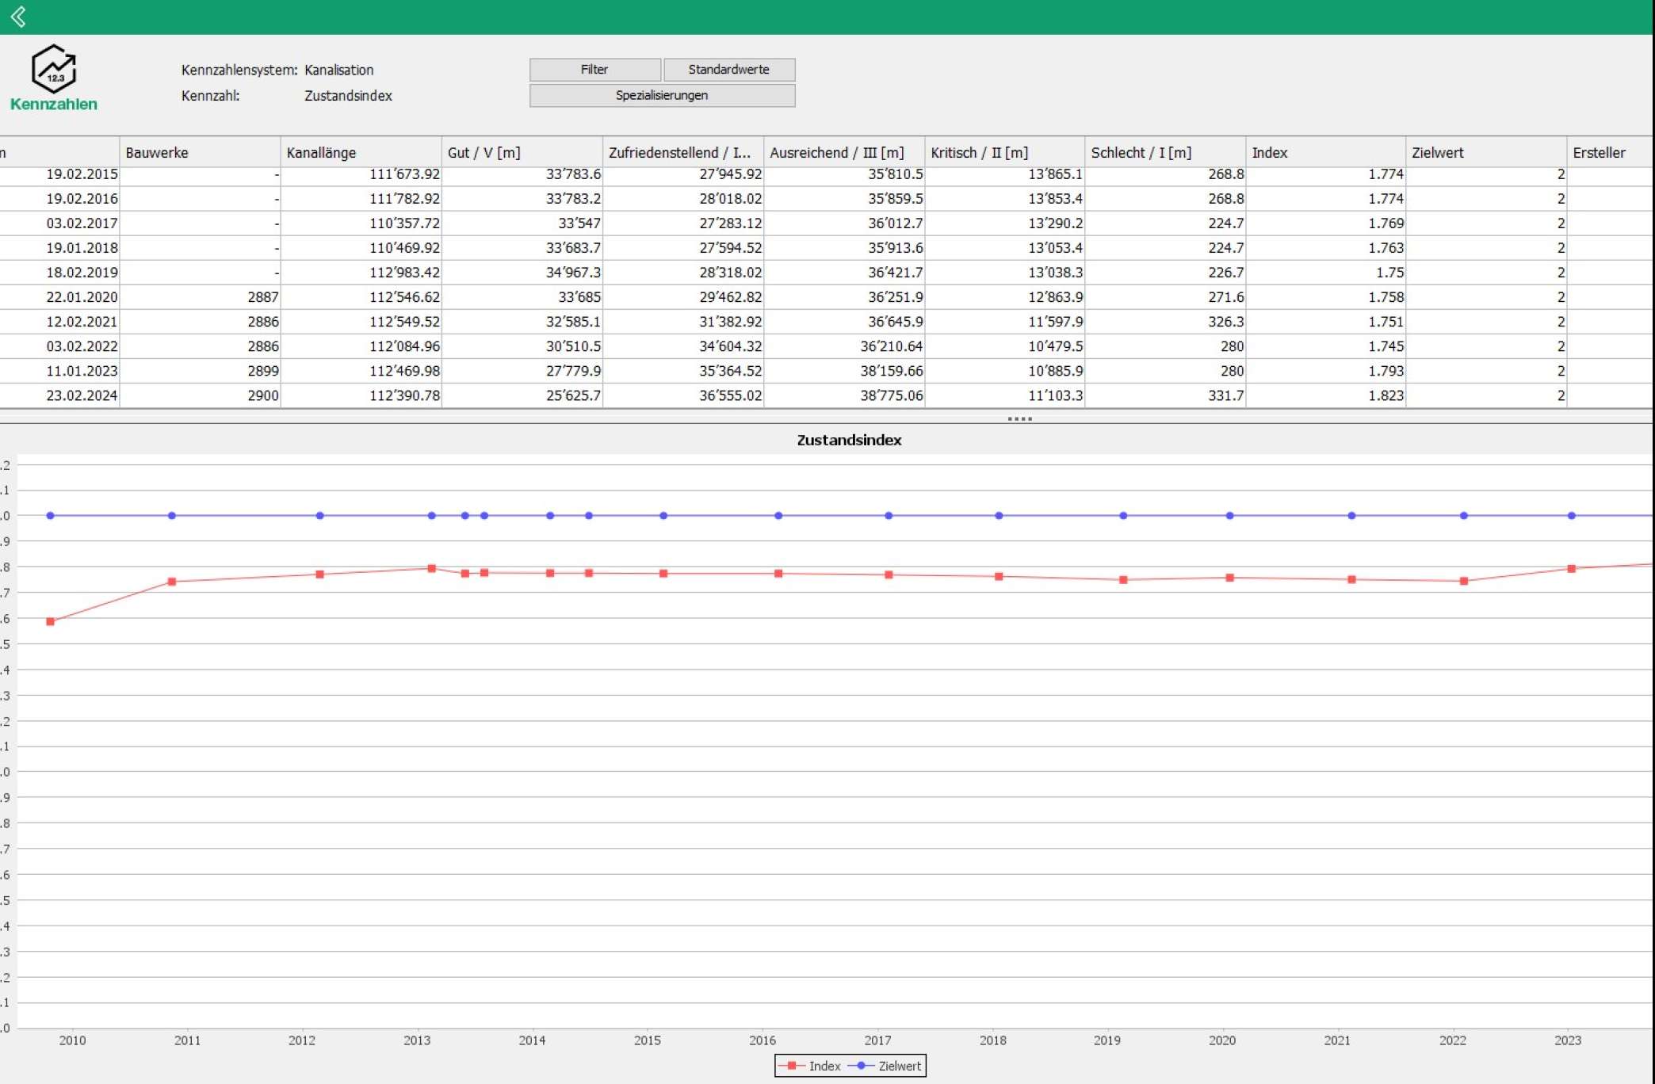Click the Ersteller column header
The height and width of the screenshot is (1084, 1655).
coord(1611,152)
